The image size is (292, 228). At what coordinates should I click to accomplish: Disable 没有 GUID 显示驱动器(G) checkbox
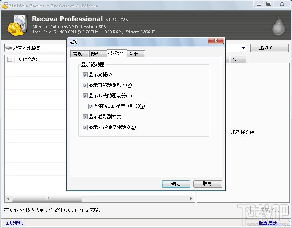click(91, 106)
